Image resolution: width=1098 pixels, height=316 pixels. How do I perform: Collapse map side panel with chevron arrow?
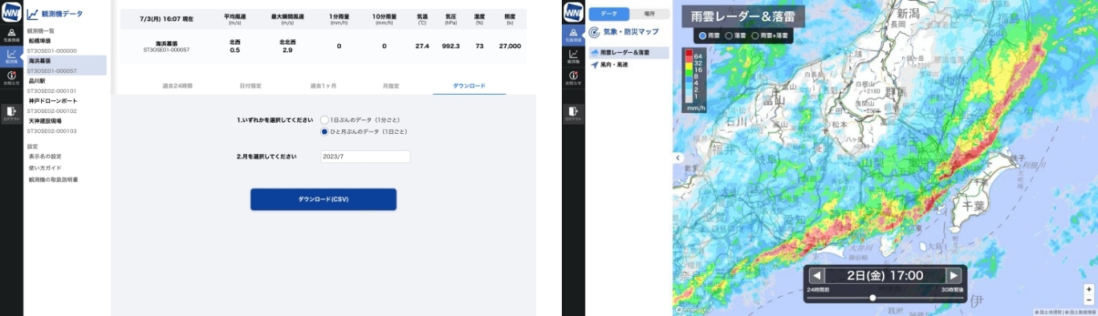(677, 158)
